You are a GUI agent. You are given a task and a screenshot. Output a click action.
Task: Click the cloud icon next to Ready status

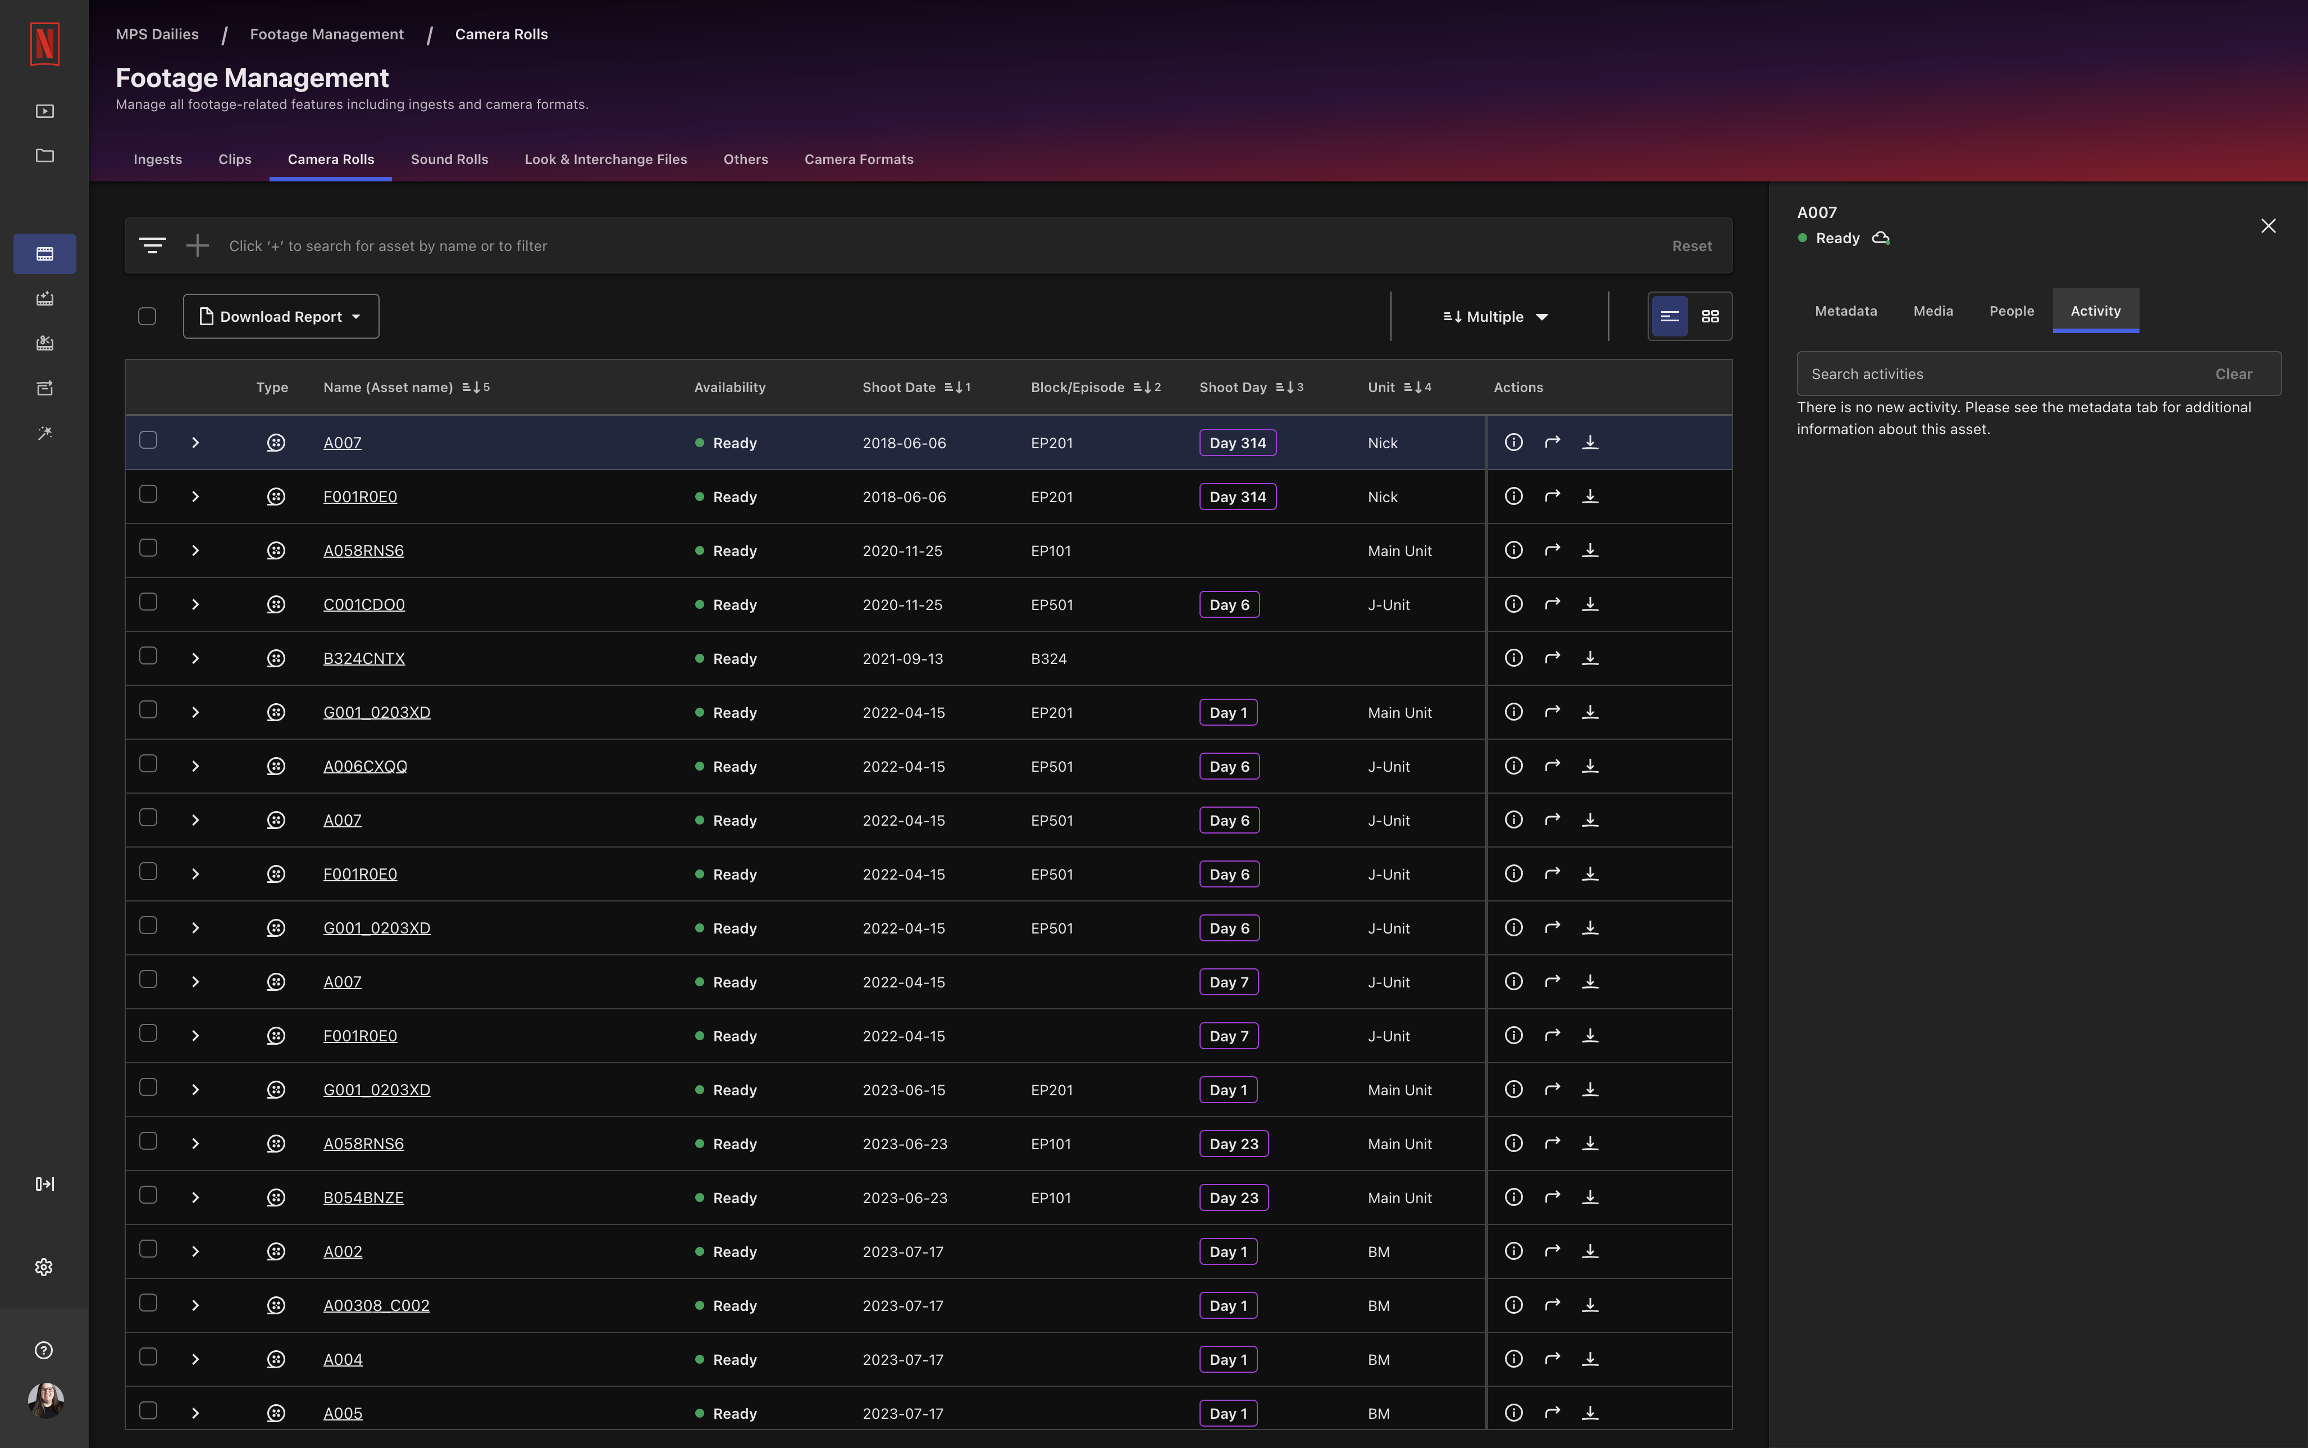click(1881, 238)
